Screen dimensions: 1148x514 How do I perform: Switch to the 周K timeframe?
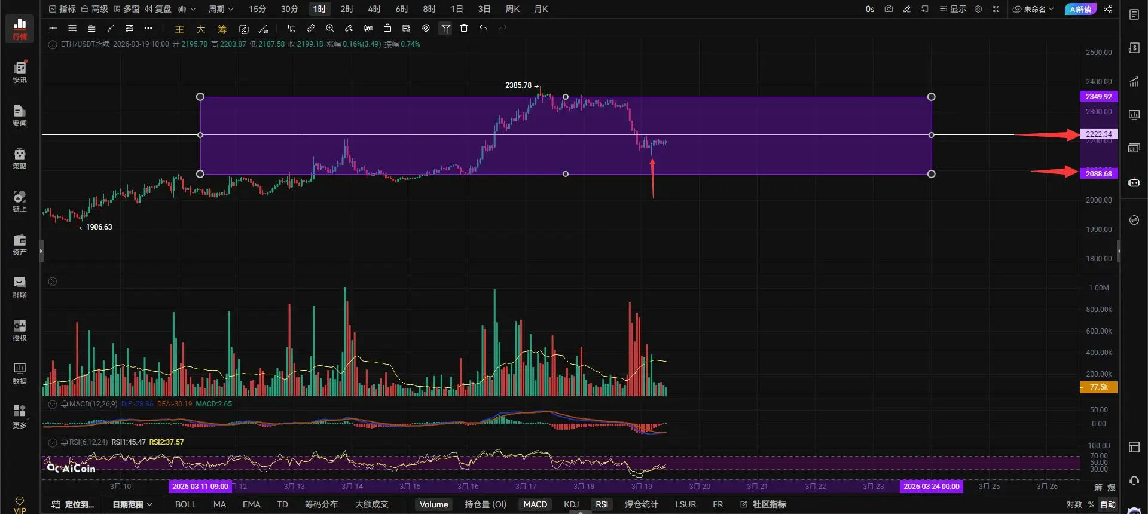(x=512, y=9)
